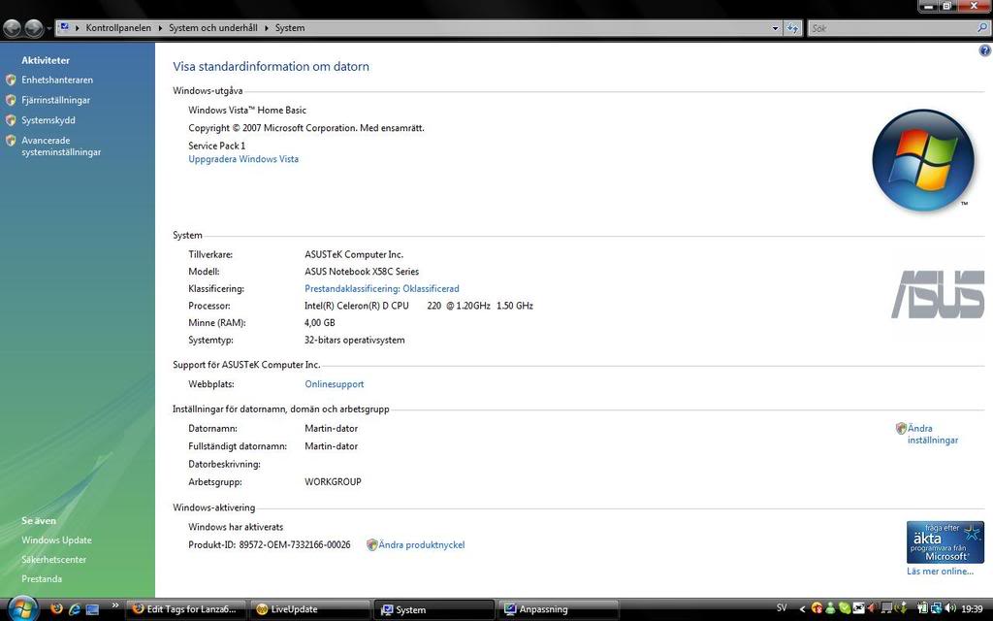Click the magnifying glass search icon
This screenshot has height=621, width=993.
[982, 28]
